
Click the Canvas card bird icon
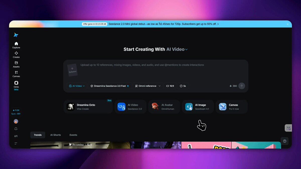(222, 107)
